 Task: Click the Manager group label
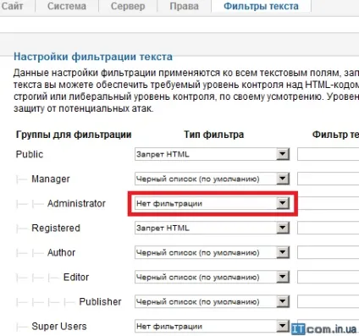[x=51, y=179]
